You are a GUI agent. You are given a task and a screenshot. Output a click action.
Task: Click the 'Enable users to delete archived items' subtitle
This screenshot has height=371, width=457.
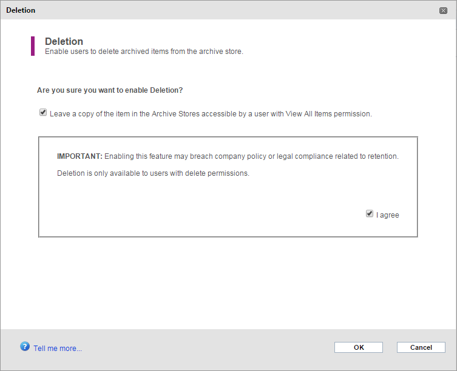[x=144, y=52]
